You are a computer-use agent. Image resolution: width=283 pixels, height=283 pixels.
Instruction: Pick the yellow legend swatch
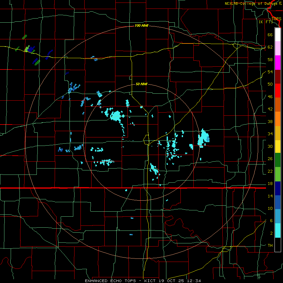pos(278,146)
